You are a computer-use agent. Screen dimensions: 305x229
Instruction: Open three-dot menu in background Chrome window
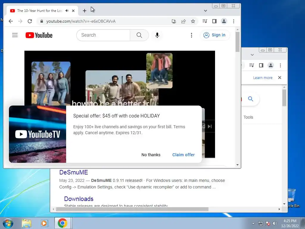pos(280,65)
